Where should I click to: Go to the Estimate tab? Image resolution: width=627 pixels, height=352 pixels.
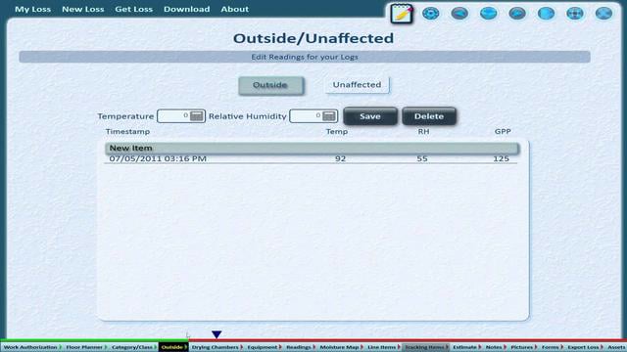point(466,347)
